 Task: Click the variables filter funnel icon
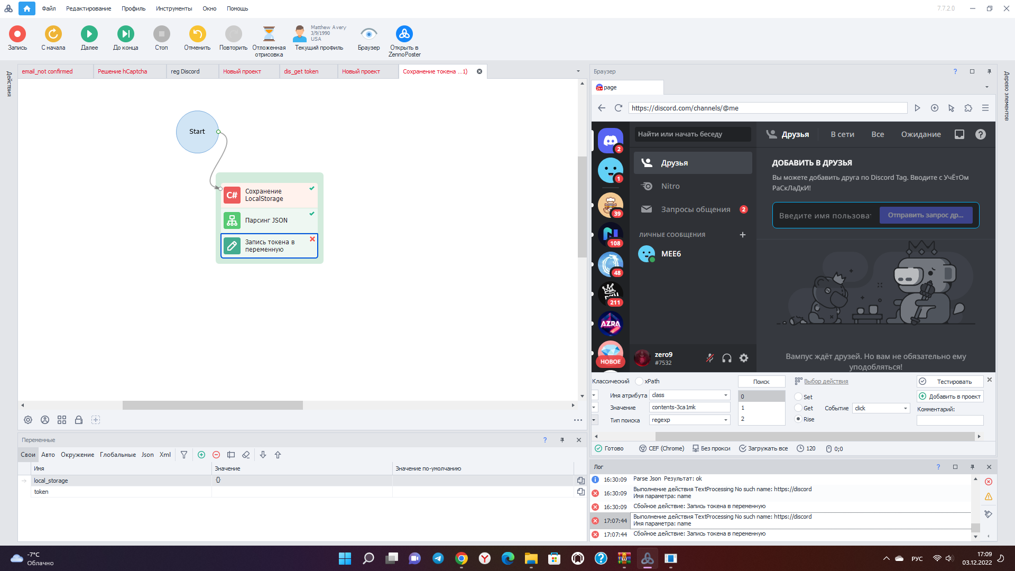[x=184, y=455]
